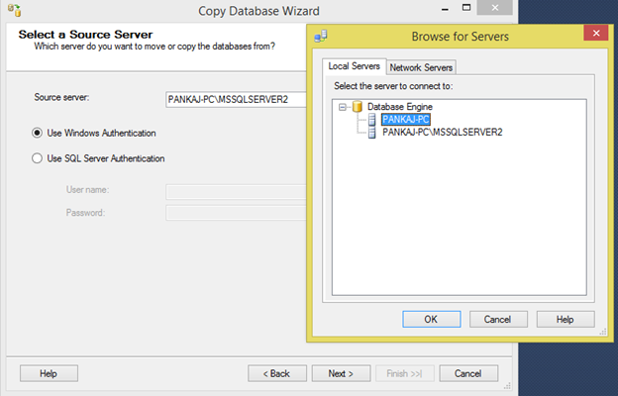Go Back in the Copy Database Wizard
This screenshot has width=618, height=396.
point(277,373)
